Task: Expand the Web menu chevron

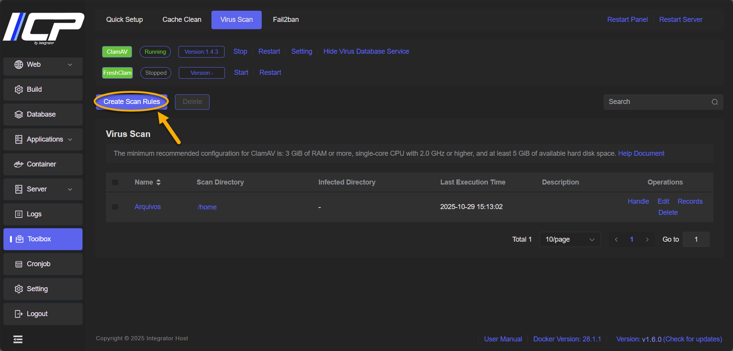Action: click(x=70, y=64)
